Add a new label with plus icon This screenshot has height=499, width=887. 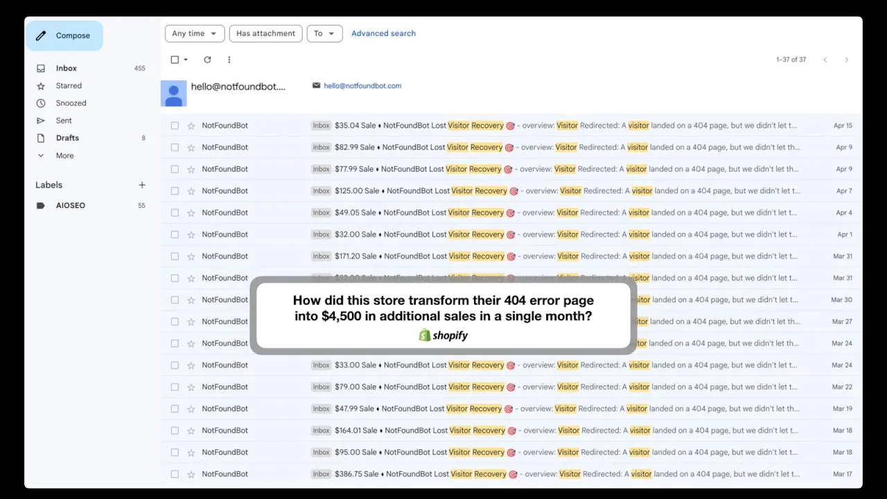pos(142,185)
